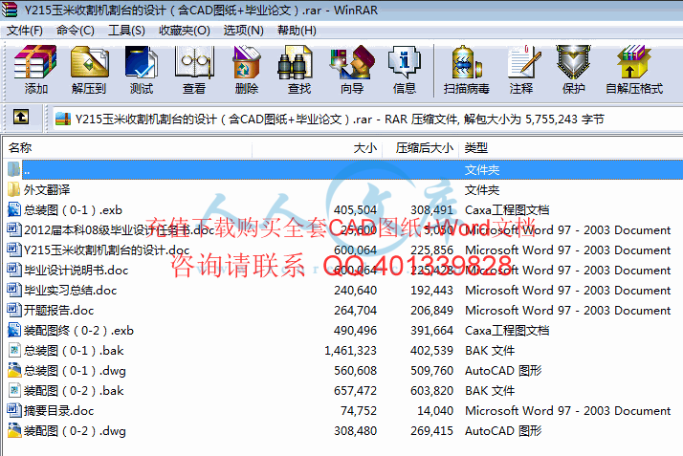Viewport: 683px width, 456px height.
Task: Click Word icon of 开题报告.doc
Action: coord(14,311)
